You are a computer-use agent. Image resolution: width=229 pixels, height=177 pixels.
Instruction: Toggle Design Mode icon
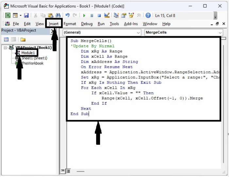click(x=107, y=15)
